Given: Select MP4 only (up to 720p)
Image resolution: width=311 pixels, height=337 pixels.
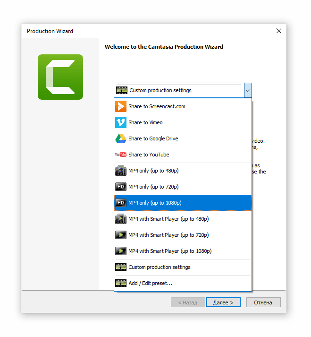Looking at the screenshot, I should [x=183, y=187].
